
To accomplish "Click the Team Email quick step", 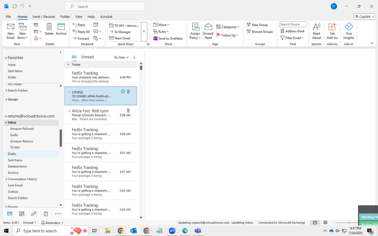I will [124, 38].
